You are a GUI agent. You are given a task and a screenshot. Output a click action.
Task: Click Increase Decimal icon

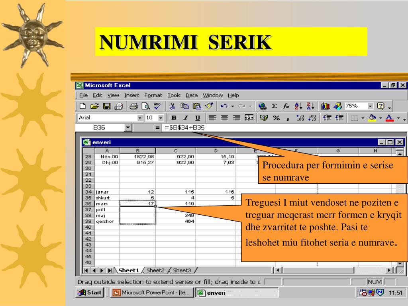(x=300, y=118)
